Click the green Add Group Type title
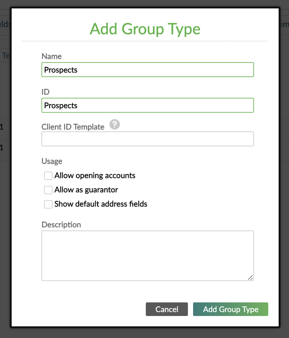The image size is (289, 338). click(145, 29)
